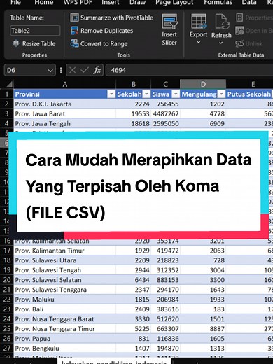Open the Siswa column filter dropdown
Screen dimensions: 273x364
[x=176, y=94]
